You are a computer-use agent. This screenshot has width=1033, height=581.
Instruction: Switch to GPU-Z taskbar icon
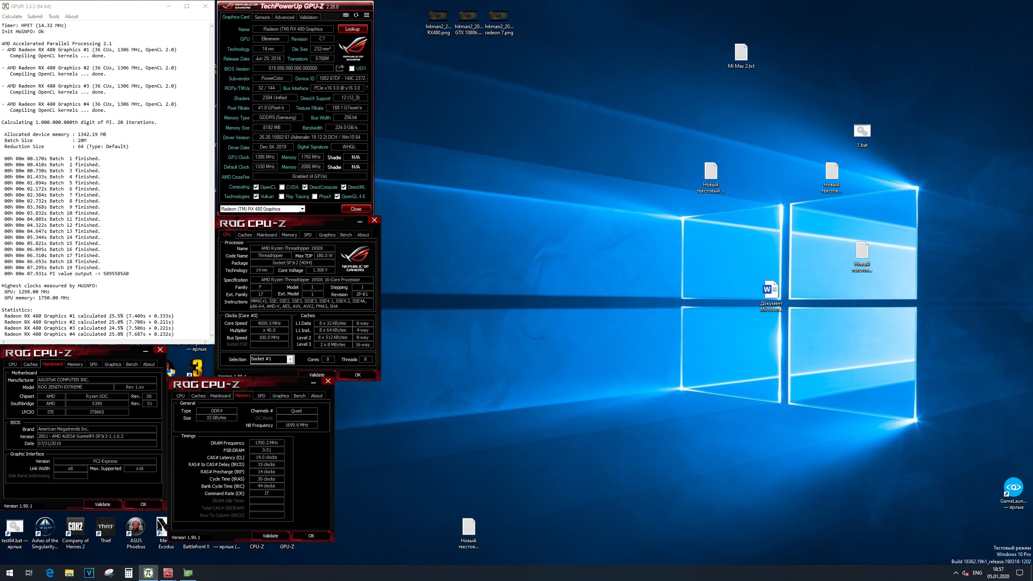188,573
